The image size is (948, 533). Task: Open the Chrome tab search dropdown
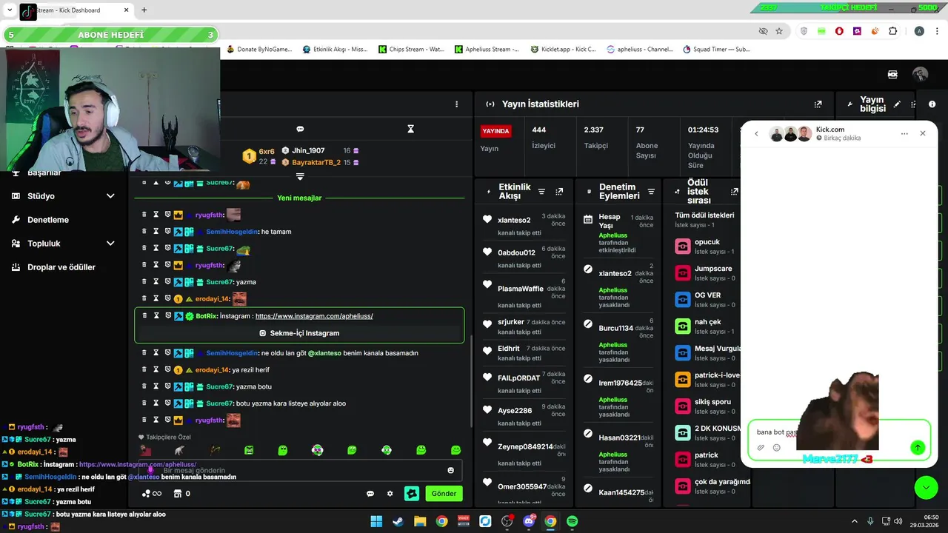pos(10,10)
